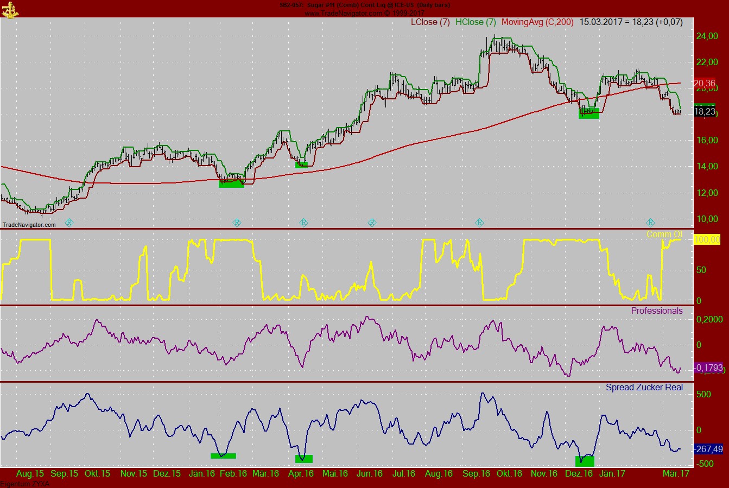Click the rollover R marker near Sep.15

click(69, 223)
